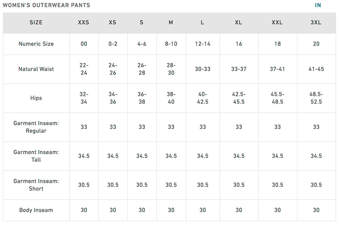
Task: Click the Natural Waist row label
Action: [36, 69]
